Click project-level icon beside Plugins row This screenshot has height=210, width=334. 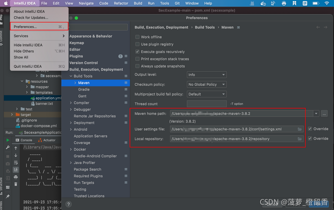coord(126,56)
